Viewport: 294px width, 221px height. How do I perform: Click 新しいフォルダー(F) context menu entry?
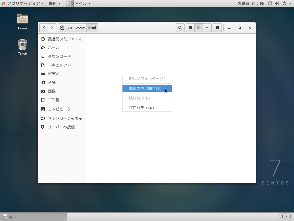click(147, 79)
